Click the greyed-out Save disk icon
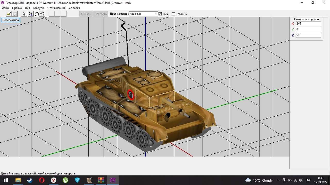The width and height of the screenshot is (330, 185). pyautogui.click(x=15, y=14)
